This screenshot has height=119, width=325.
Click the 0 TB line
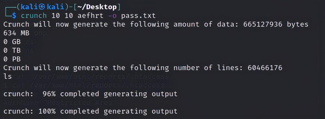(12, 51)
